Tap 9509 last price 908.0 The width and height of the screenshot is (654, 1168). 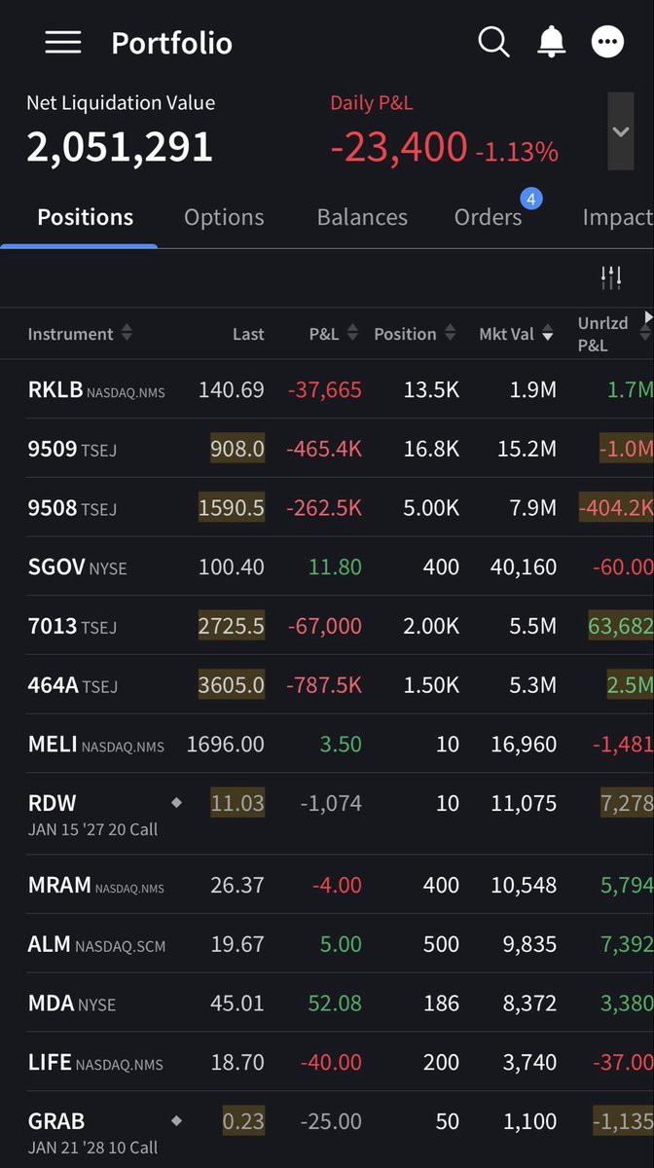tap(237, 449)
